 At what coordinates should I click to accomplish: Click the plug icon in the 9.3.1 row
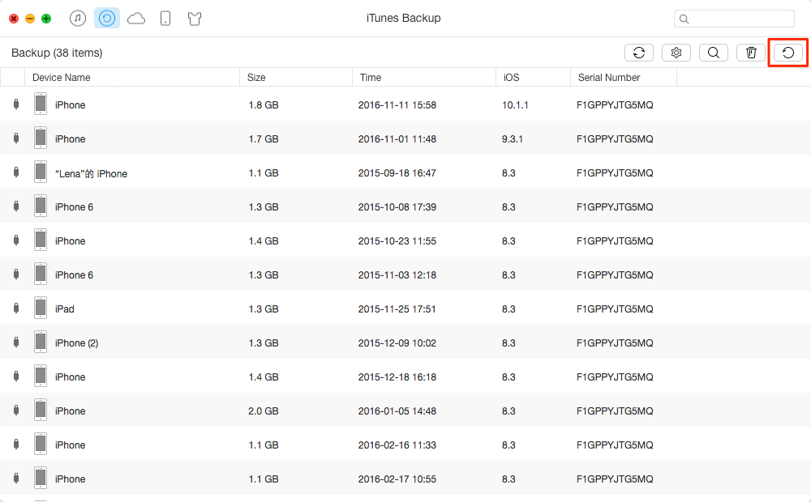click(x=16, y=138)
